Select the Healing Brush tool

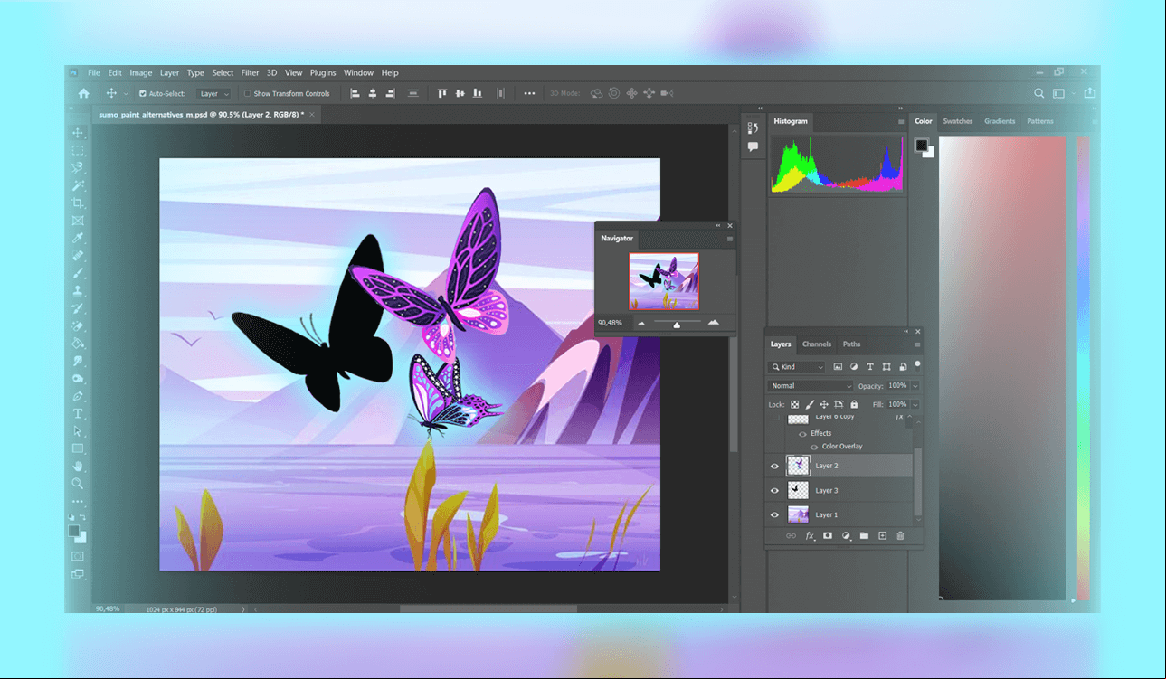click(78, 256)
